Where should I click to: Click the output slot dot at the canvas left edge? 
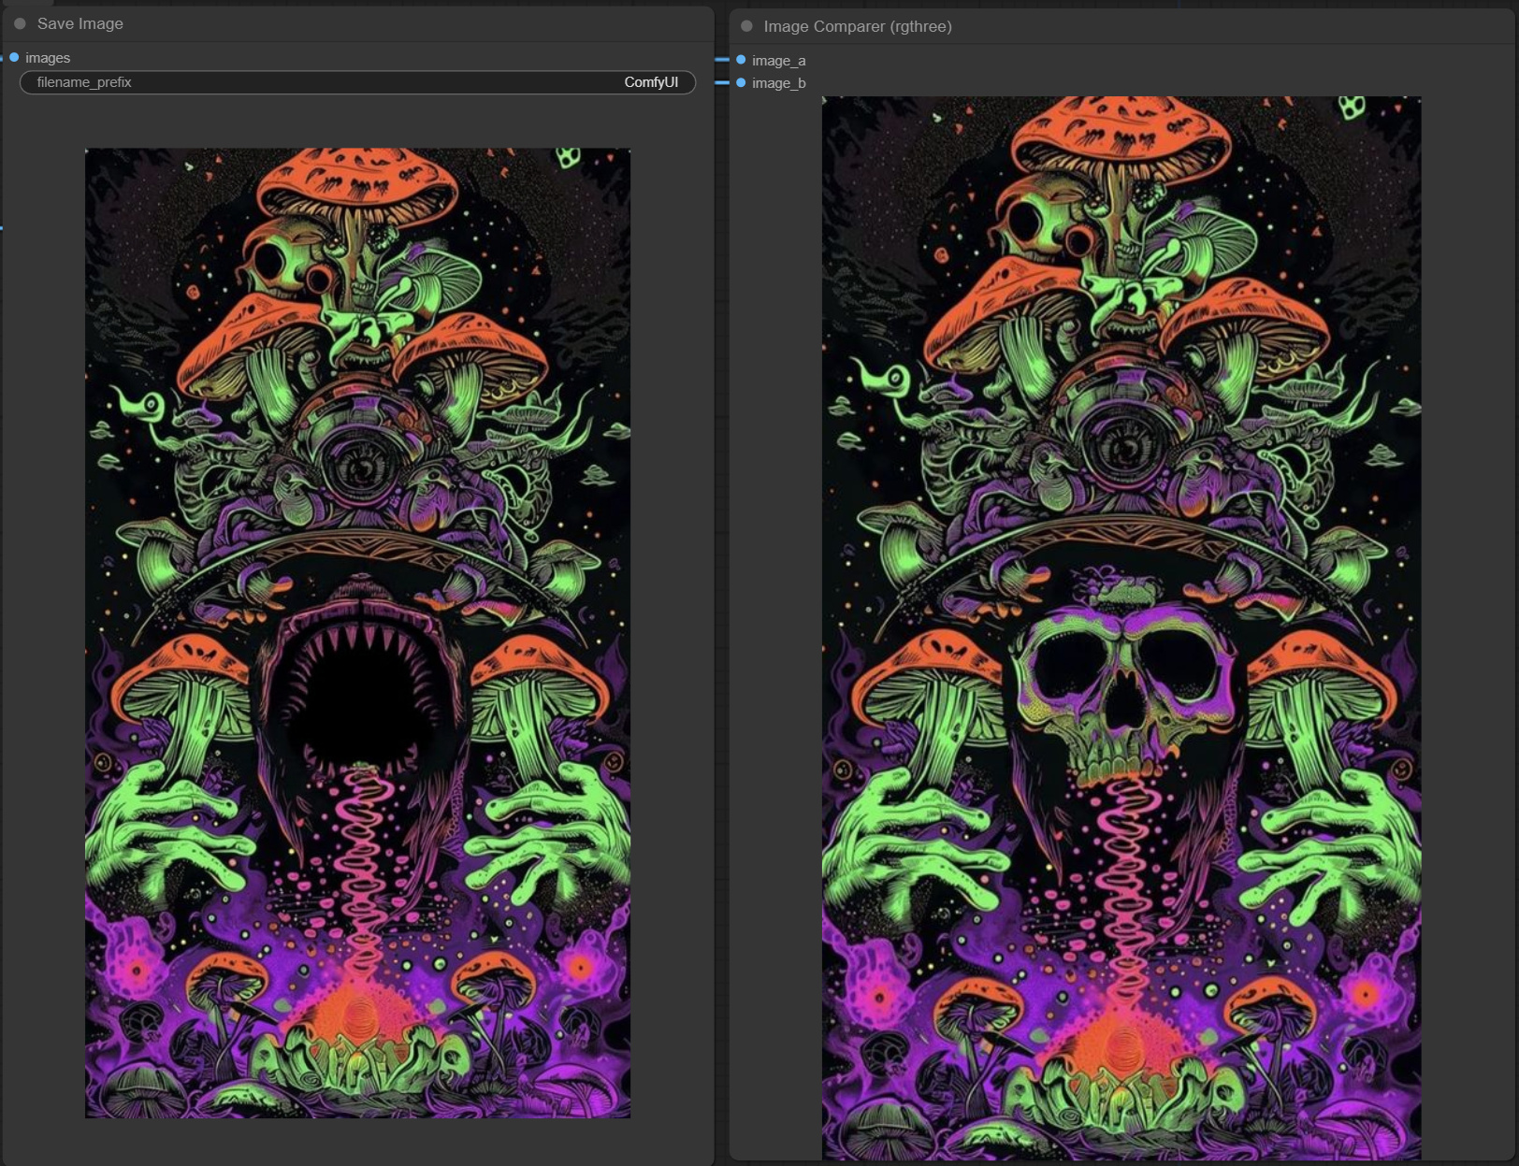(4, 227)
